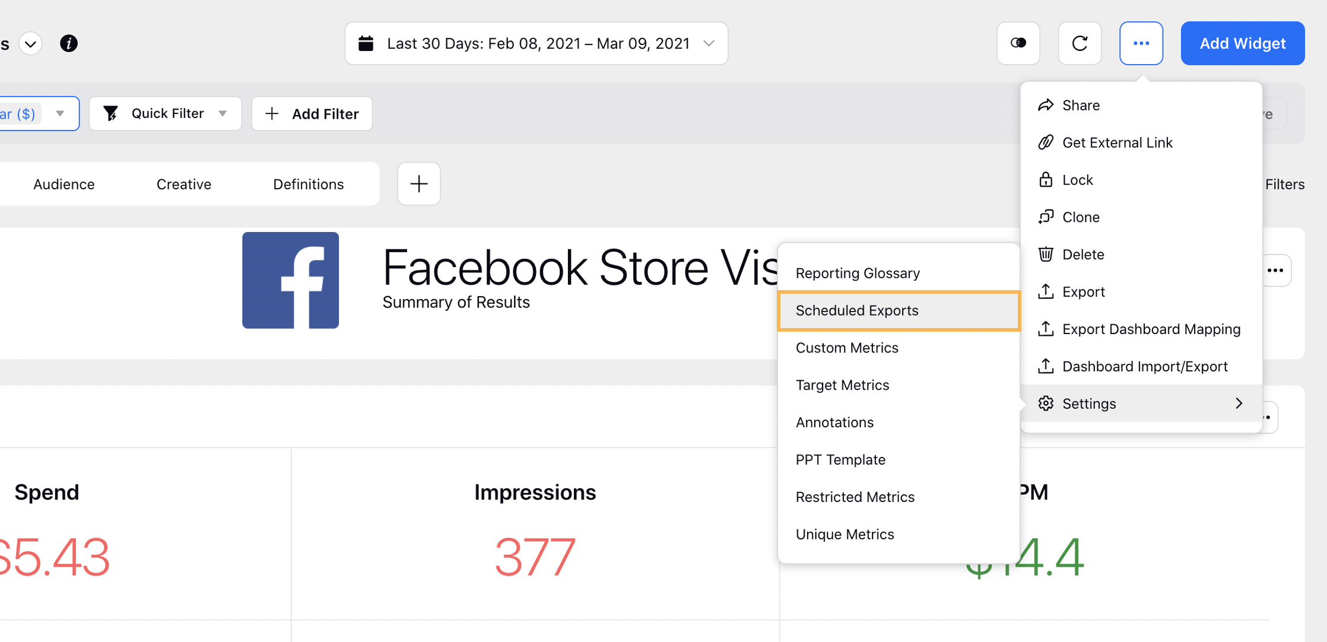Open Unique Metrics
The image size is (1327, 642).
pyautogui.click(x=899, y=535)
